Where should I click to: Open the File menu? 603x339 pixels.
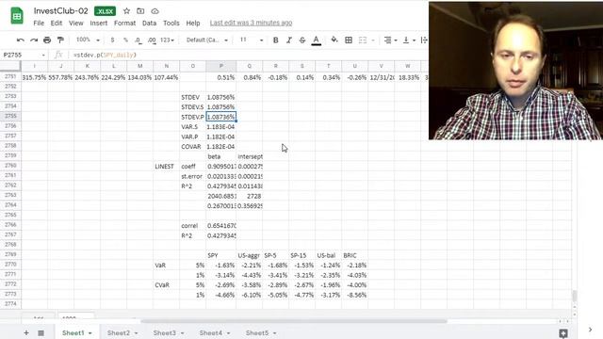[x=39, y=23]
